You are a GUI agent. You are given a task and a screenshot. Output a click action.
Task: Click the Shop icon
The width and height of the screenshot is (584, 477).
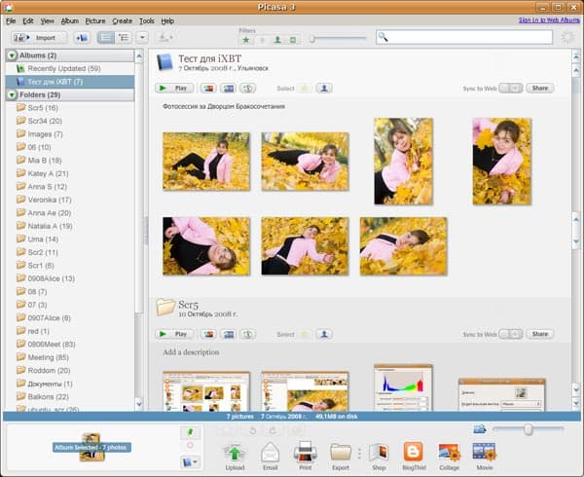(379, 457)
